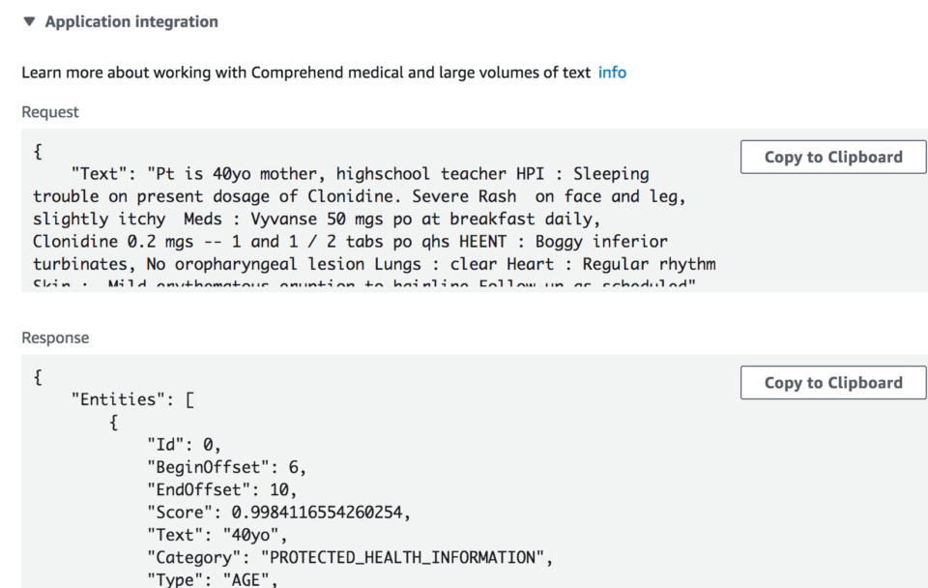
Task: Open the info link about large volumes of text
Action: pyautogui.click(x=612, y=72)
